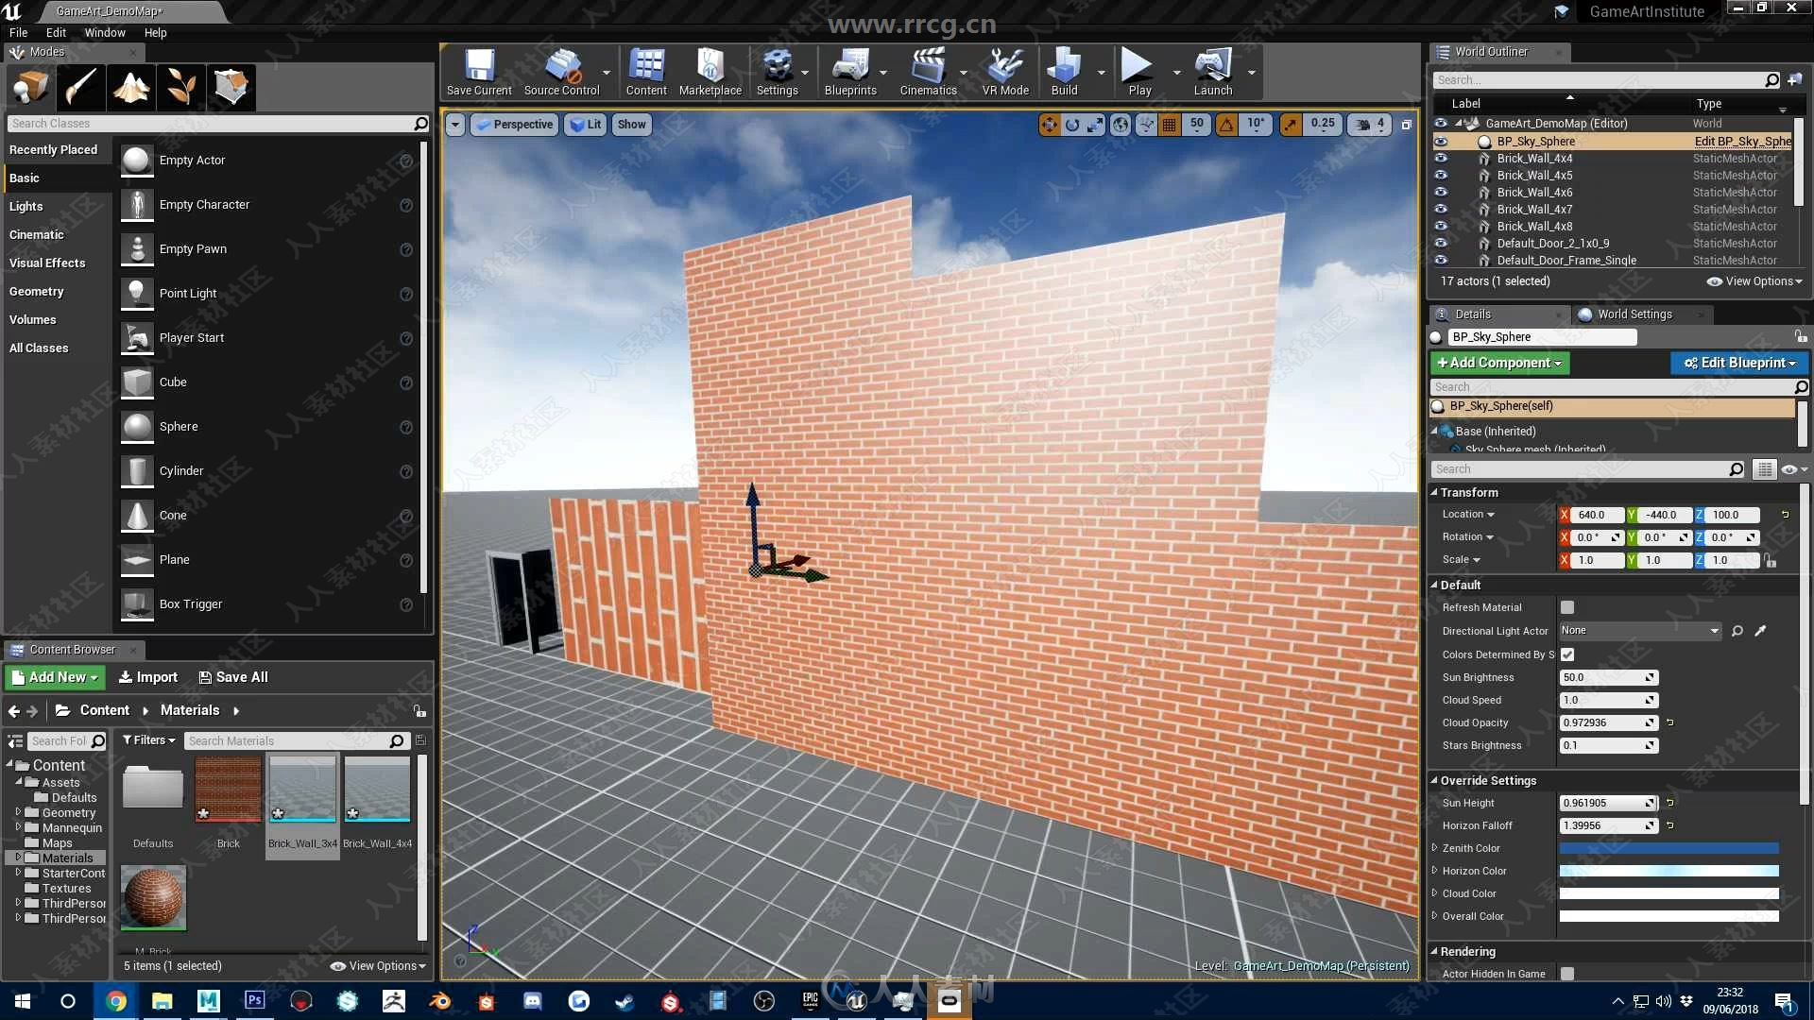Toggle visibility of BP_Sky_Sphere actor
The image size is (1814, 1020).
point(1442,140)
